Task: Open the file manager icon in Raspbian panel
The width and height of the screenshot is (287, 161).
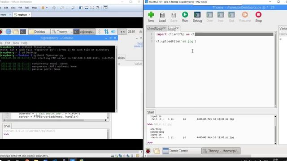Action: point(16,32)
